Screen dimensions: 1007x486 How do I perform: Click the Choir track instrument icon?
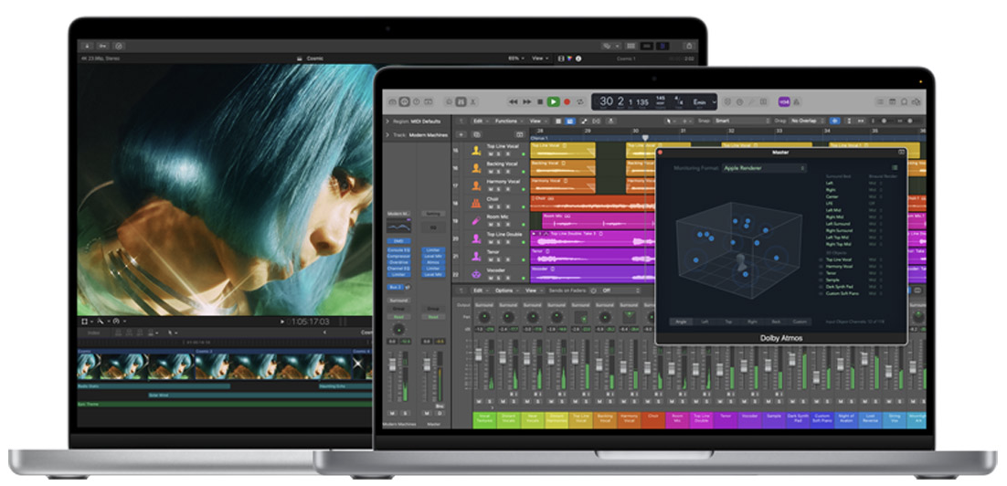click(x=476, y=203)
